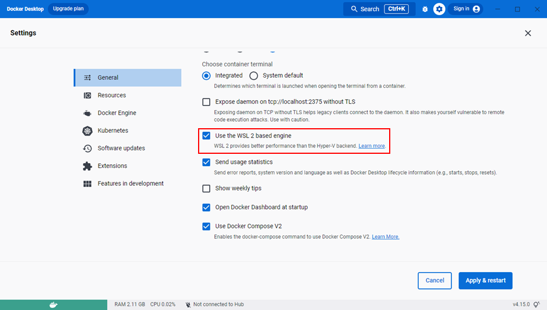
Task: Toggle Send usage statistics checkbox
Action: [x=206, y=163]
